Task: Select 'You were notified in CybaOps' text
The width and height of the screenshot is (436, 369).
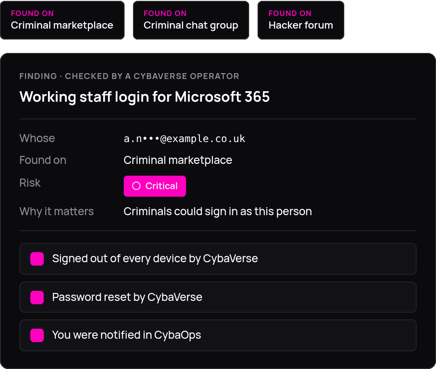Action: pos(127,335)
